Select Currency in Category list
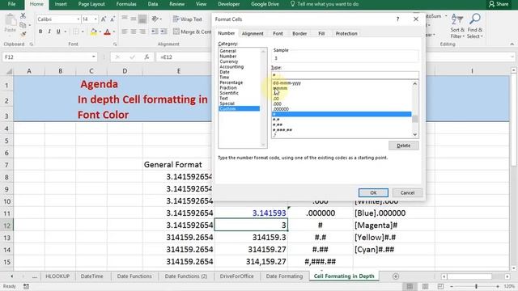 pos(228,61)
